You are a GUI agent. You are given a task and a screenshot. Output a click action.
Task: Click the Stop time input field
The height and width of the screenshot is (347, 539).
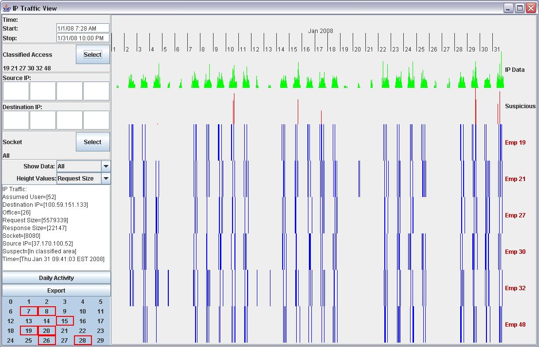[83, 38]
